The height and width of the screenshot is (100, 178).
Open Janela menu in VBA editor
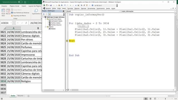tap(108, 8)
